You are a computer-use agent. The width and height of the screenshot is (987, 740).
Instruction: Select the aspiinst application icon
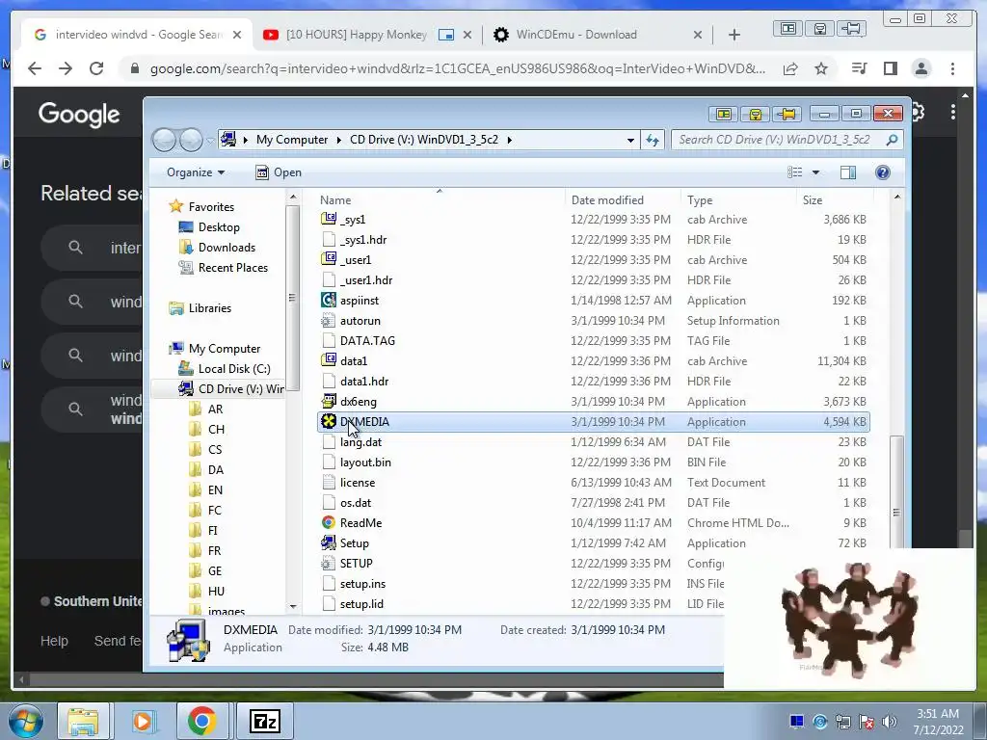pos(329,301)
